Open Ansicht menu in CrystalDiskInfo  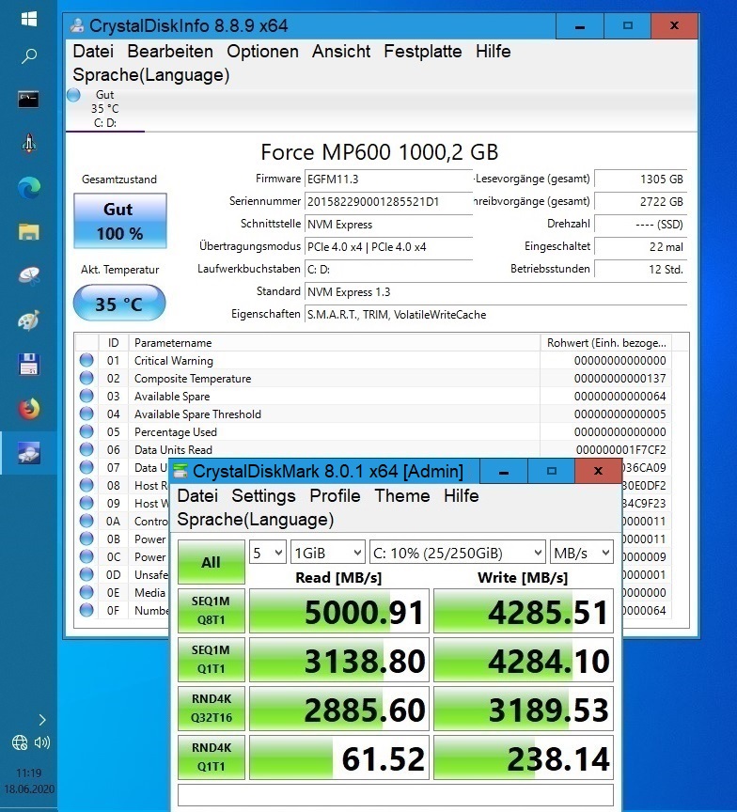click(341, 52)
